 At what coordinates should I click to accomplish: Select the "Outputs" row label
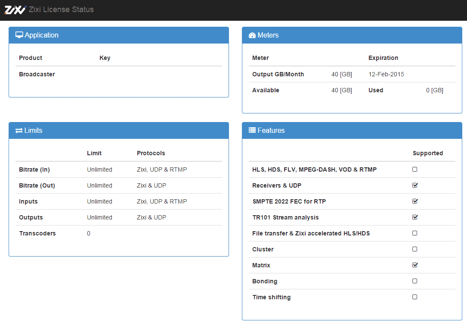click(31, 217)
